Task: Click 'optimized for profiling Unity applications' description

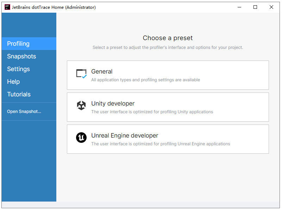Action: (x=152, y=112)
